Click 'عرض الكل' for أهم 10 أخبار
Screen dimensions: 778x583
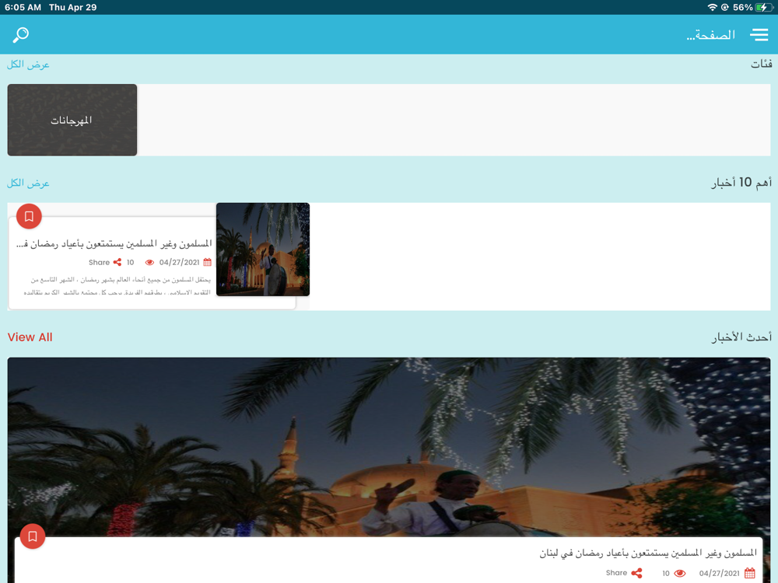pyautogui.click(x=28, y=183)
